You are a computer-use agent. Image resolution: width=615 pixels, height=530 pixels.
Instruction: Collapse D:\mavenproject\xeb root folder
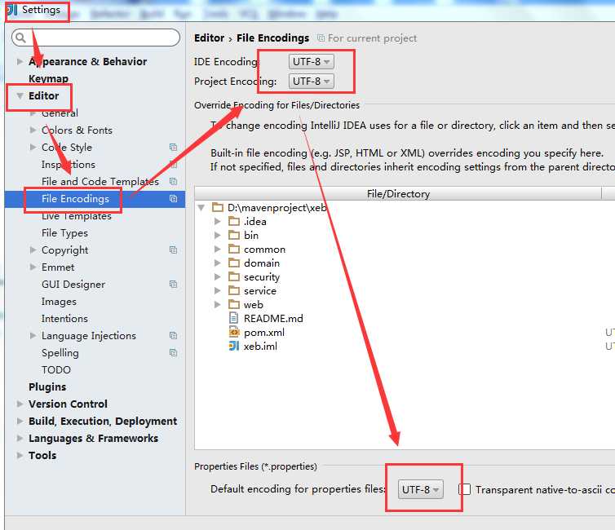click(201, 207)
